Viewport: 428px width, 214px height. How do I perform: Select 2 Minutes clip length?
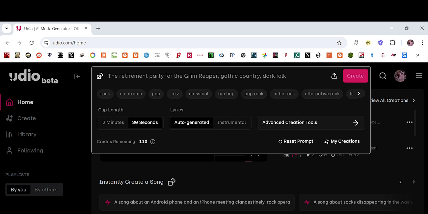pyautogui.click(x=113, y=122)
